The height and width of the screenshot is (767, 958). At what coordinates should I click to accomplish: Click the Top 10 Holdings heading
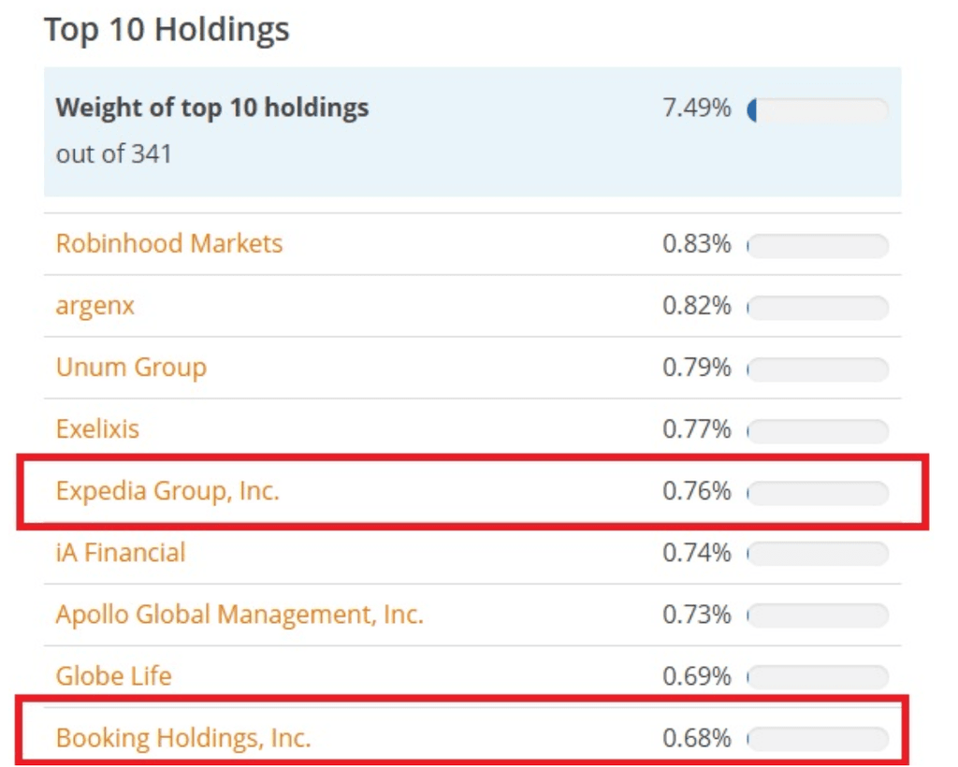click(167, 29)
